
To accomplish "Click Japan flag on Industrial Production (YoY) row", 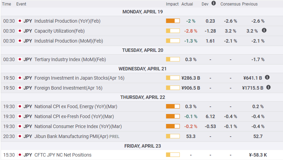I will (20, 21).
